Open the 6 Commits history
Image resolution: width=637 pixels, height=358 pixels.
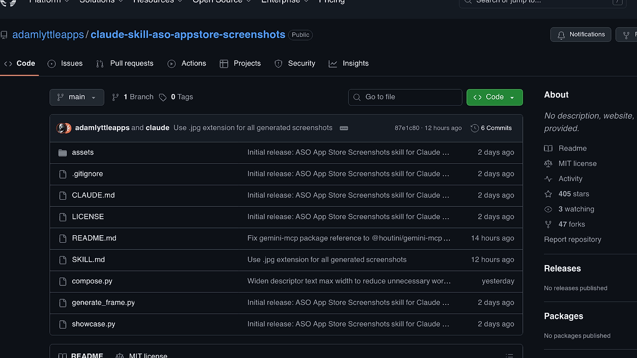click(x=491, y=128)
